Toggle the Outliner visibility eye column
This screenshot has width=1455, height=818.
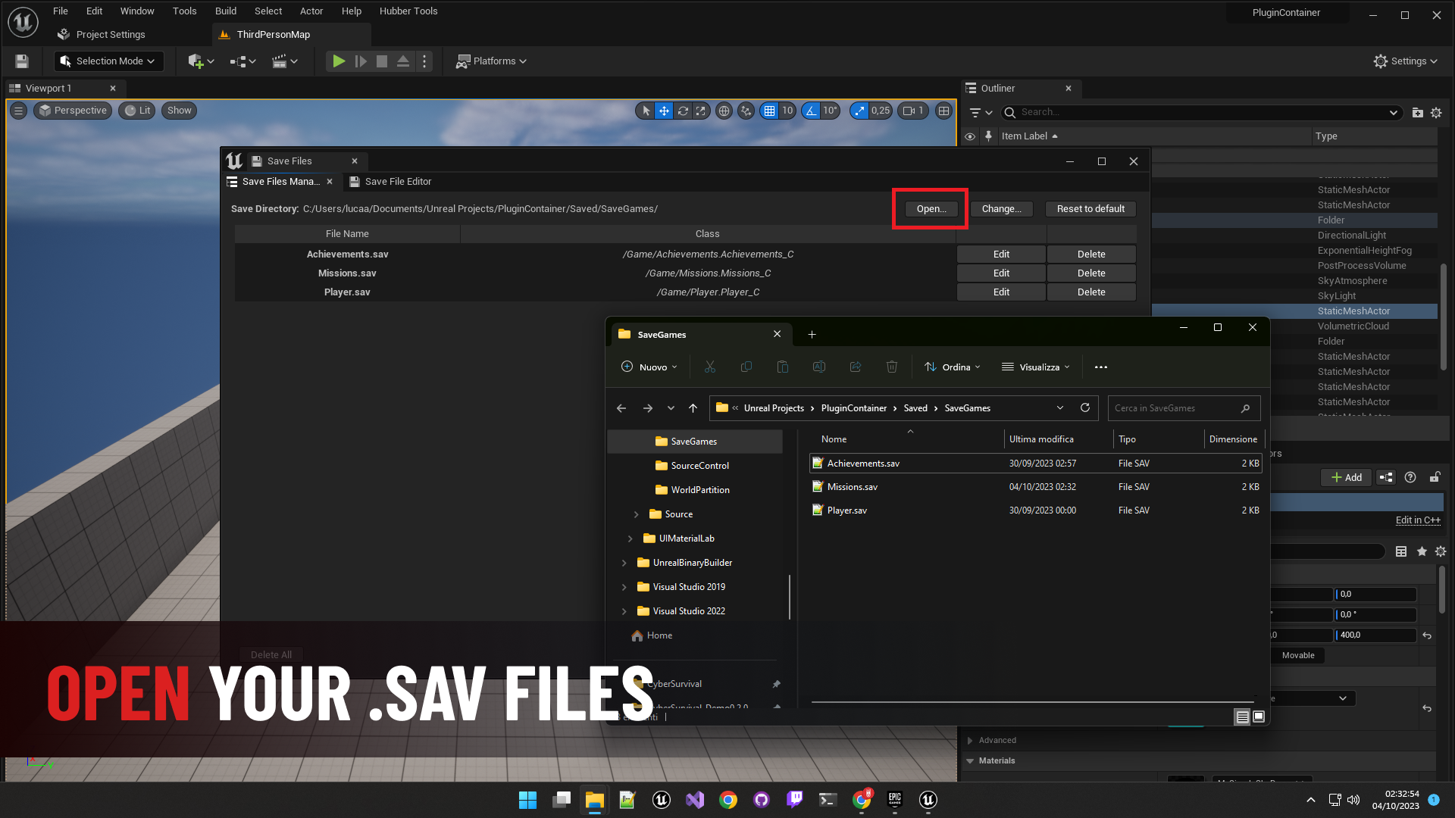pyautogui.click(x=970, y=136)
